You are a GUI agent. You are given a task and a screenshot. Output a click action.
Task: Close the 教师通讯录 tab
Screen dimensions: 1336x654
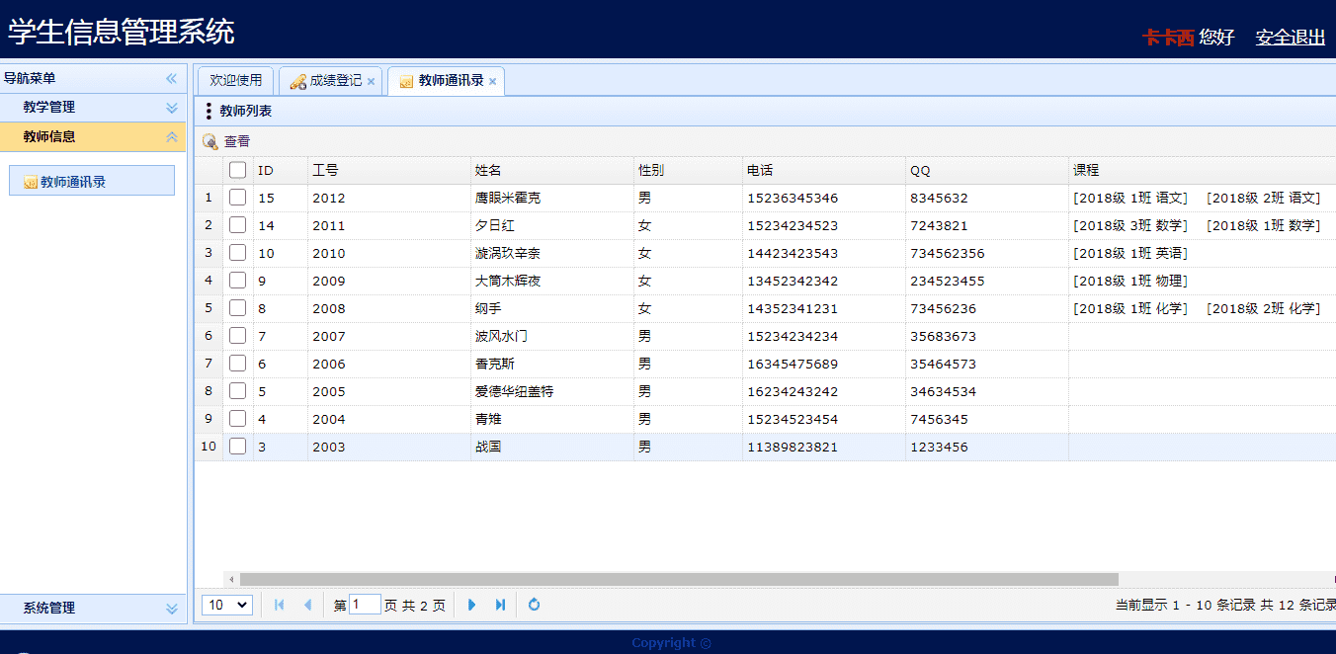[492, 82]
